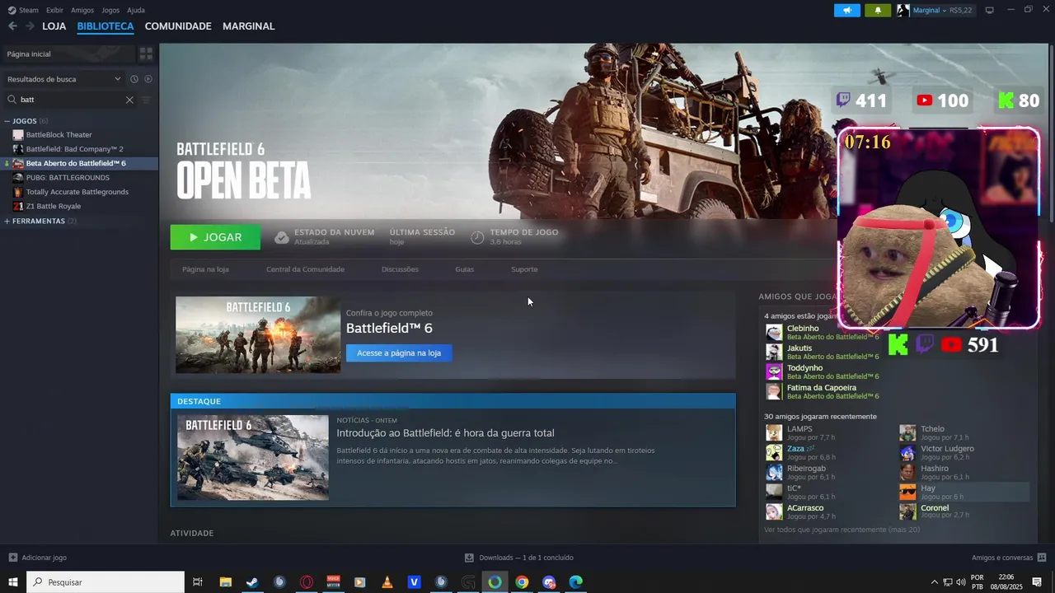Open the featured news helicopter thumbnail

[253, 457]
